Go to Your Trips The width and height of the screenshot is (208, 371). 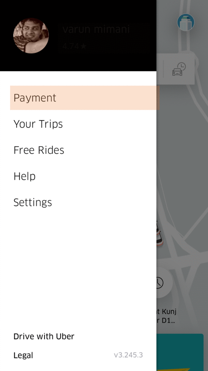(38, 124)
